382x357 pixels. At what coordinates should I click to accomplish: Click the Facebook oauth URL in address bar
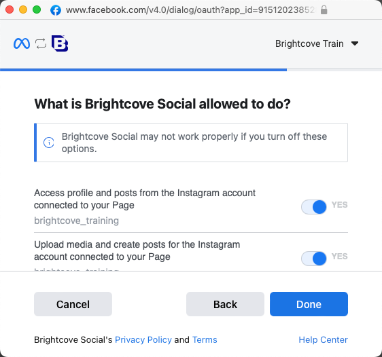[x=190, y=10]
